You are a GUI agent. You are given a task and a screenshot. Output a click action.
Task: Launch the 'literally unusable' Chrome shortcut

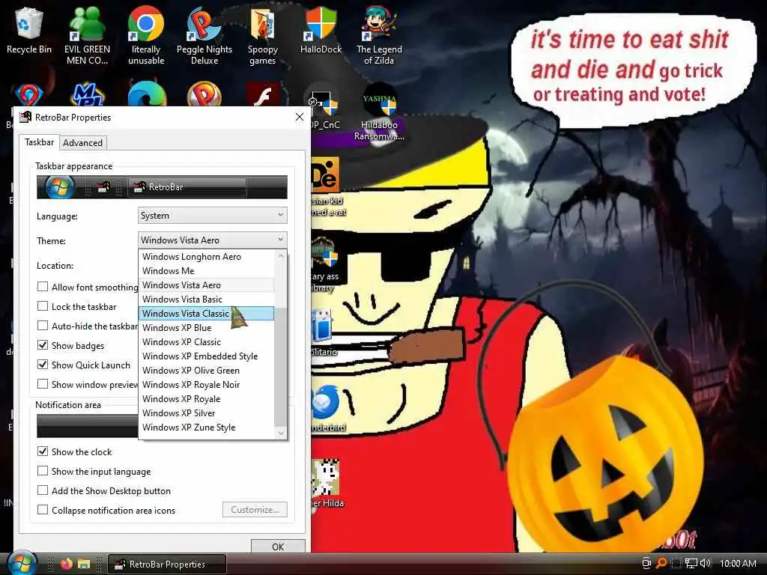(x=146, y=37)
